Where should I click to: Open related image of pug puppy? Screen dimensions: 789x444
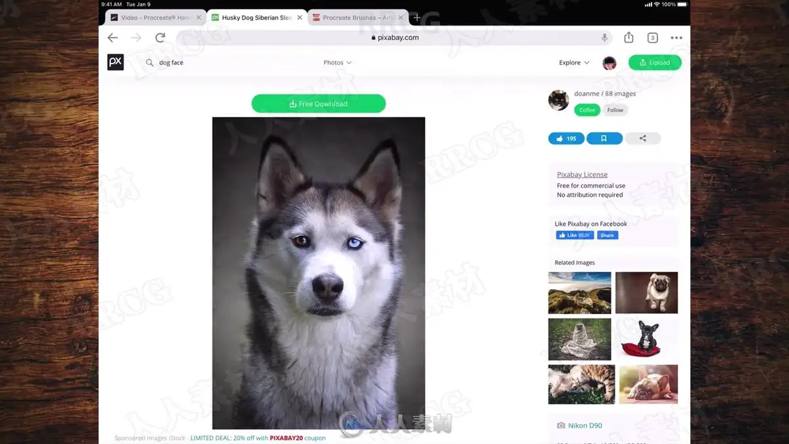(x=646, y=293)
